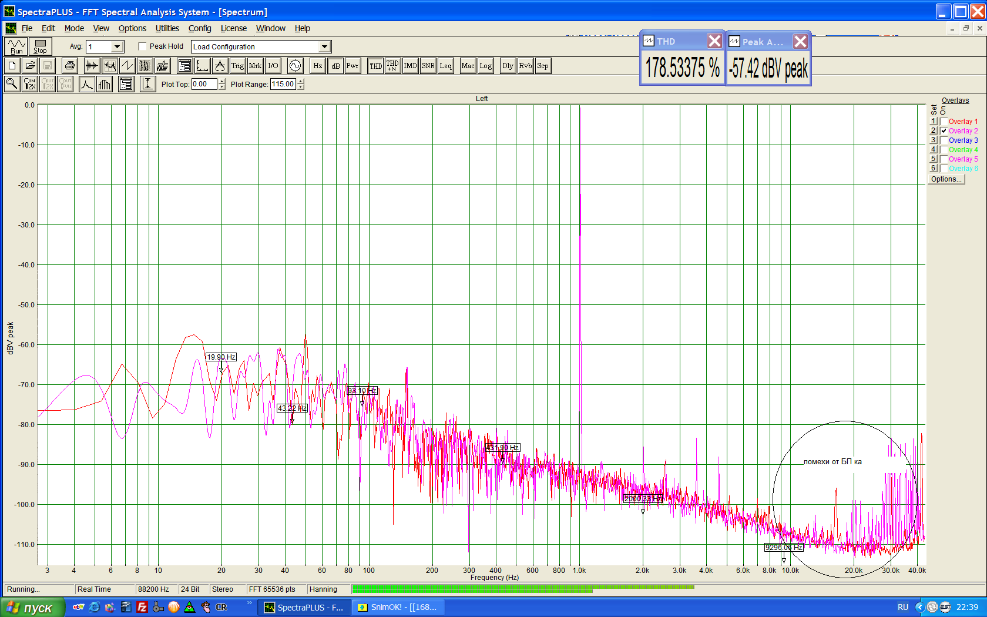The height and width of the screenshot is (617, 987).
Task: Click the Mrk markers button
Action: pyautogui.click(x=255, y=66)
